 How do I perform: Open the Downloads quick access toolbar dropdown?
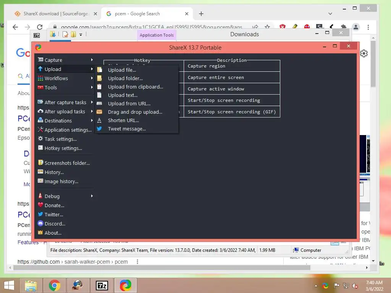(x=81, y=35)
